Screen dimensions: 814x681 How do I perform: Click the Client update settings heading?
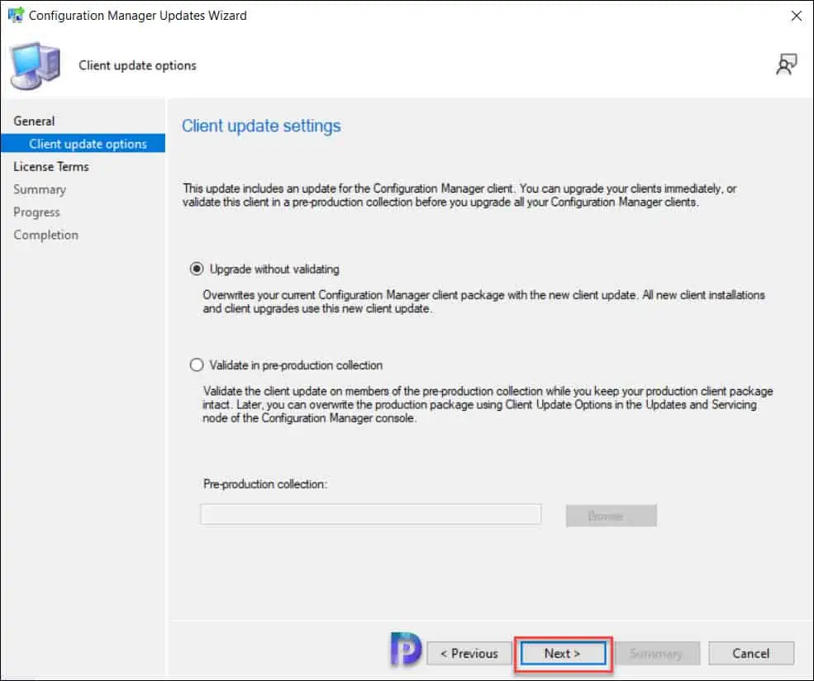pyautogui.click(x=261, y=126)
